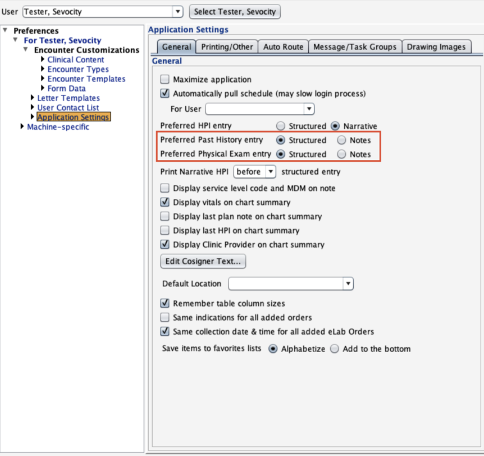Toggle Display vitals on chart summary

pos(165,202)
